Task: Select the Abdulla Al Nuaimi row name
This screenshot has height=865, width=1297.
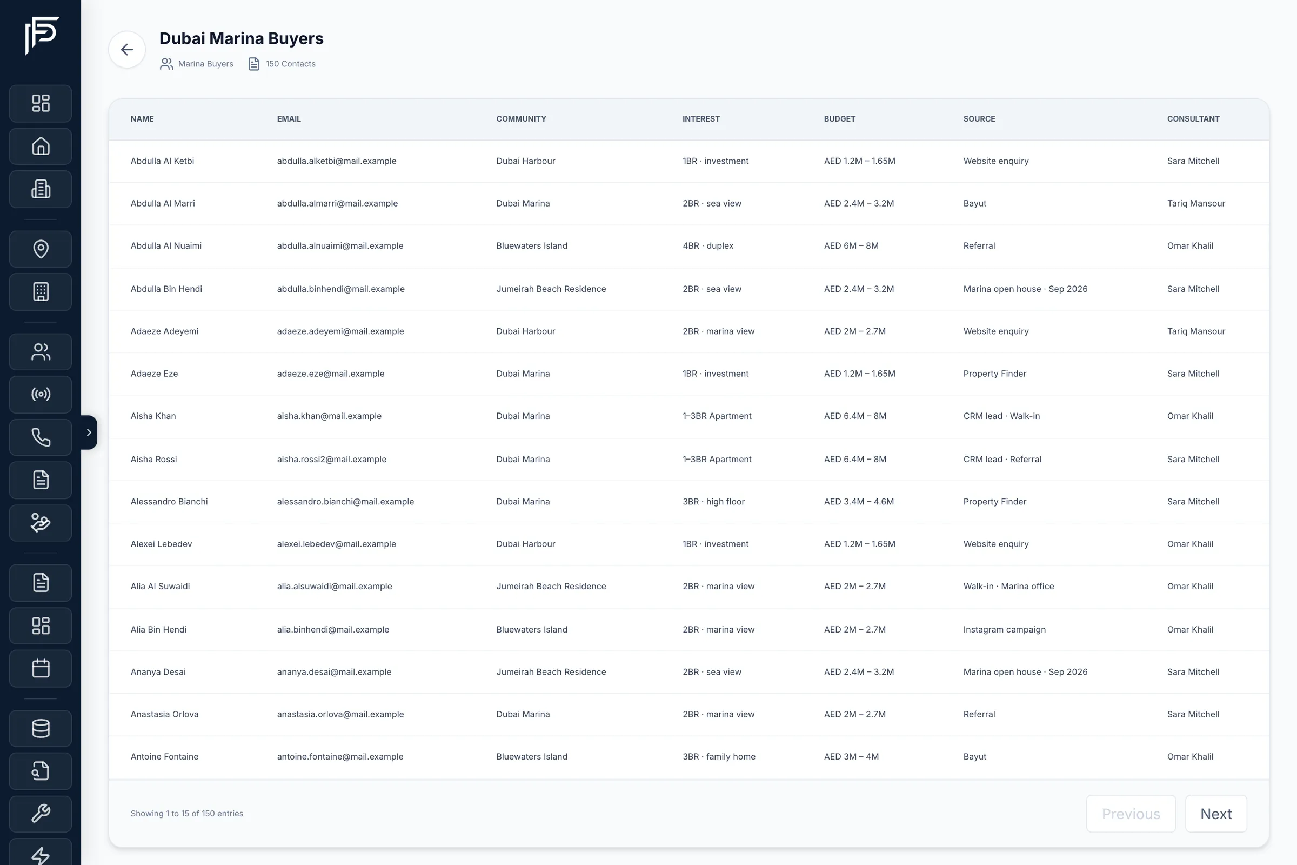Action: pyautogui.click(x=166, y=245)
